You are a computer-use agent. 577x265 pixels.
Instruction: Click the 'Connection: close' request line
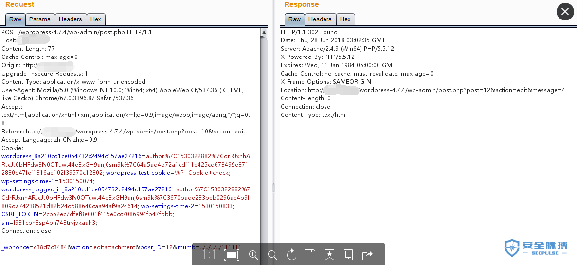pos(26,231)
